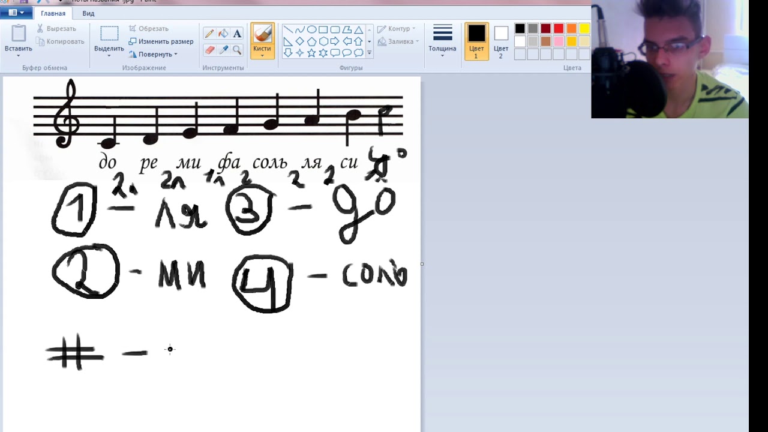Choose the Right arrow shape
768x432 pixels.
point(335,41)
